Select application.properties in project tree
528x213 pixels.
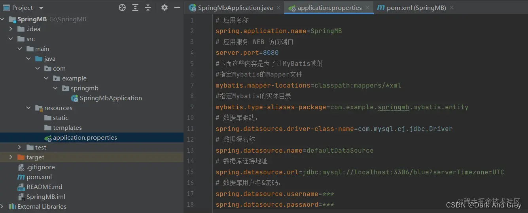coord(85,138)
